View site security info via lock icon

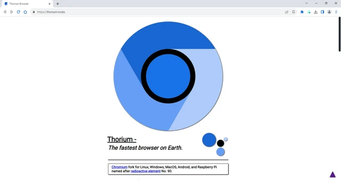pyautogui.click(x=34, y=12)
